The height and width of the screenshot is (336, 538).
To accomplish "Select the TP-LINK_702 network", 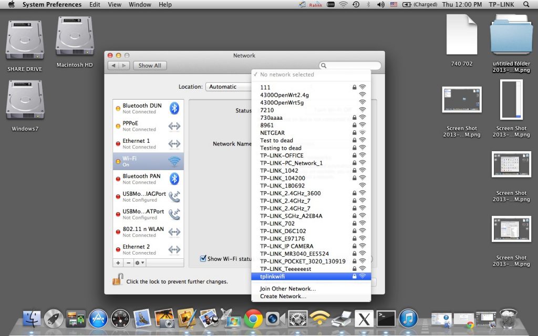I will (x=311, y=224).
